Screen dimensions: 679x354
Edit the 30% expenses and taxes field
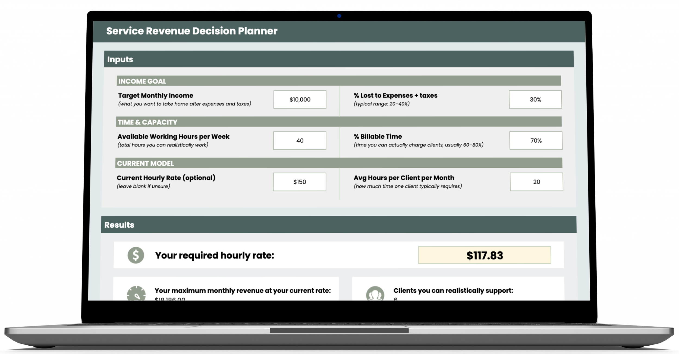pyautogui.click(x=535, y=100)
